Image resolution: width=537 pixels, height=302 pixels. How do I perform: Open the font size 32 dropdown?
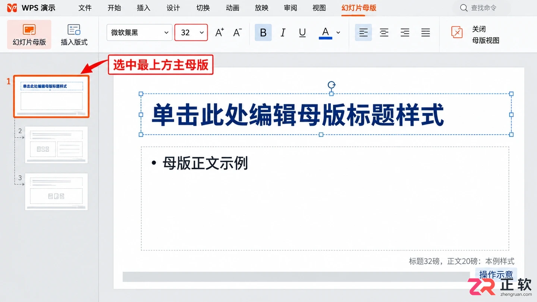(x=191, y=32)
